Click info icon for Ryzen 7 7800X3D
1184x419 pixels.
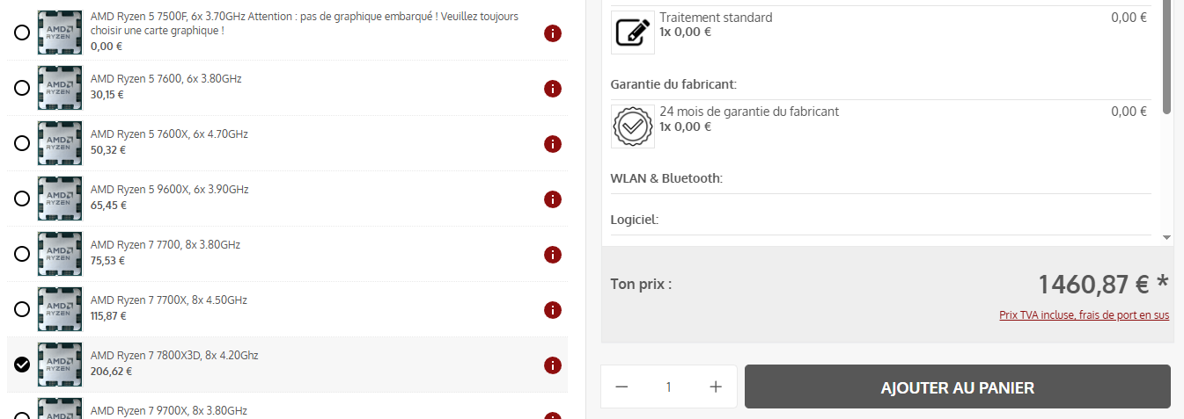[x=553, y=365]
